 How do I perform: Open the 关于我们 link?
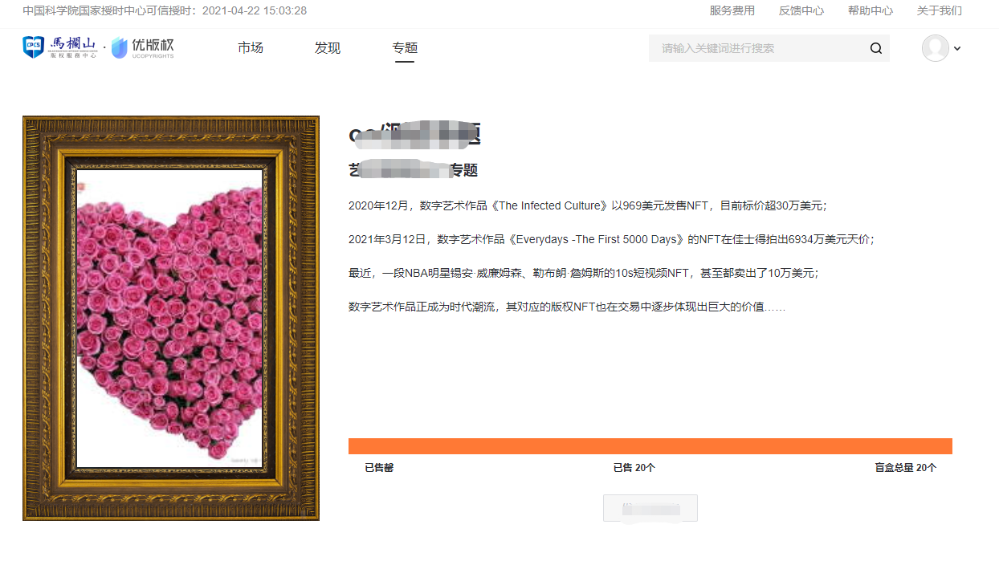tap(940, 10)
